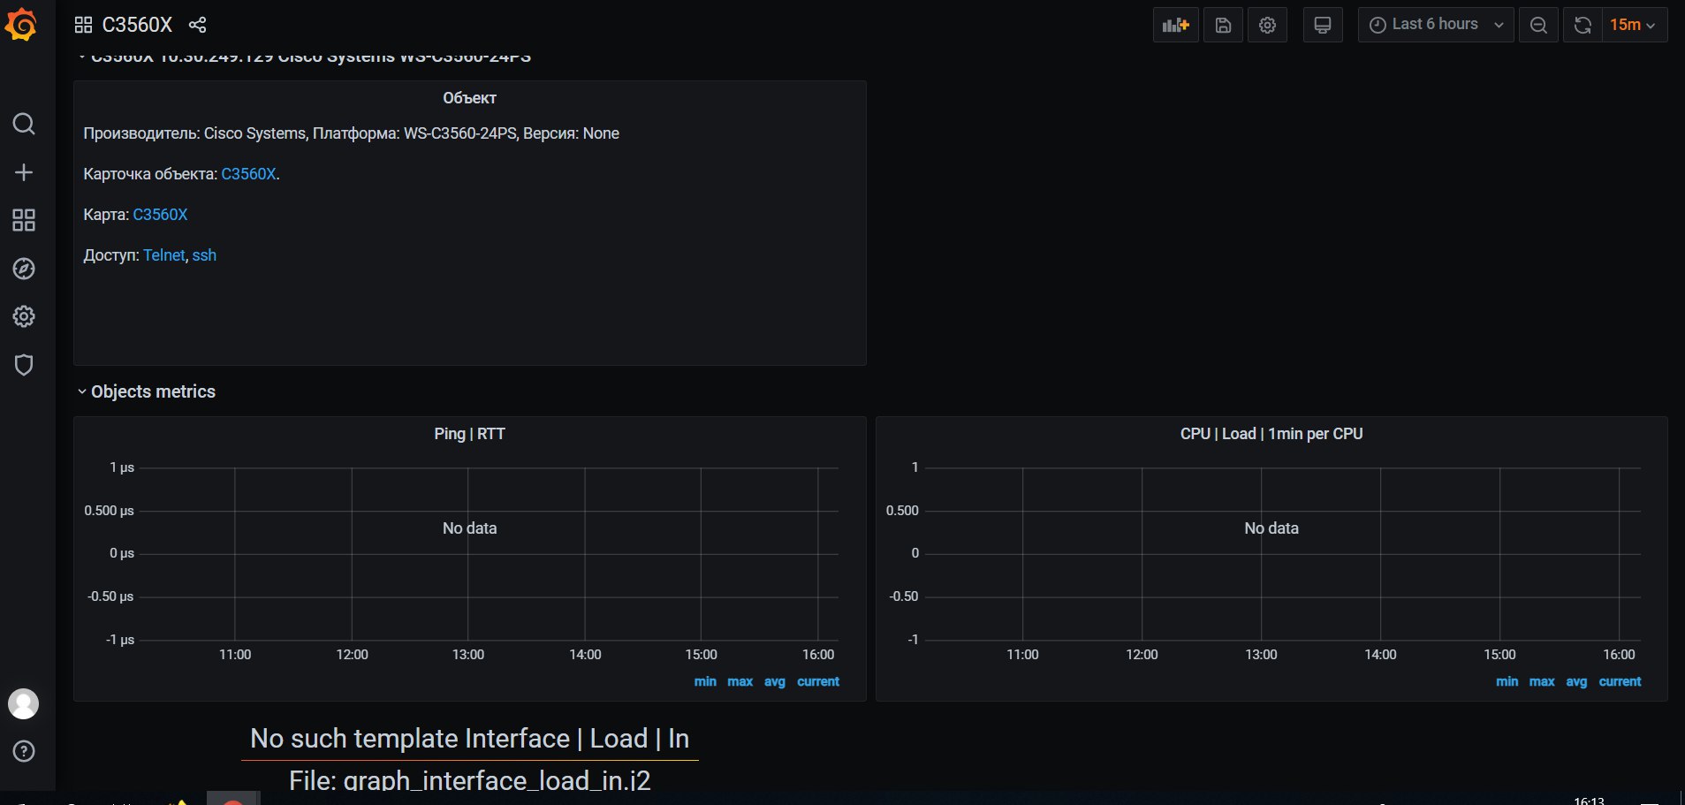Open the C3560X map link
The image size is (1685, 805).
pos(160,215)
